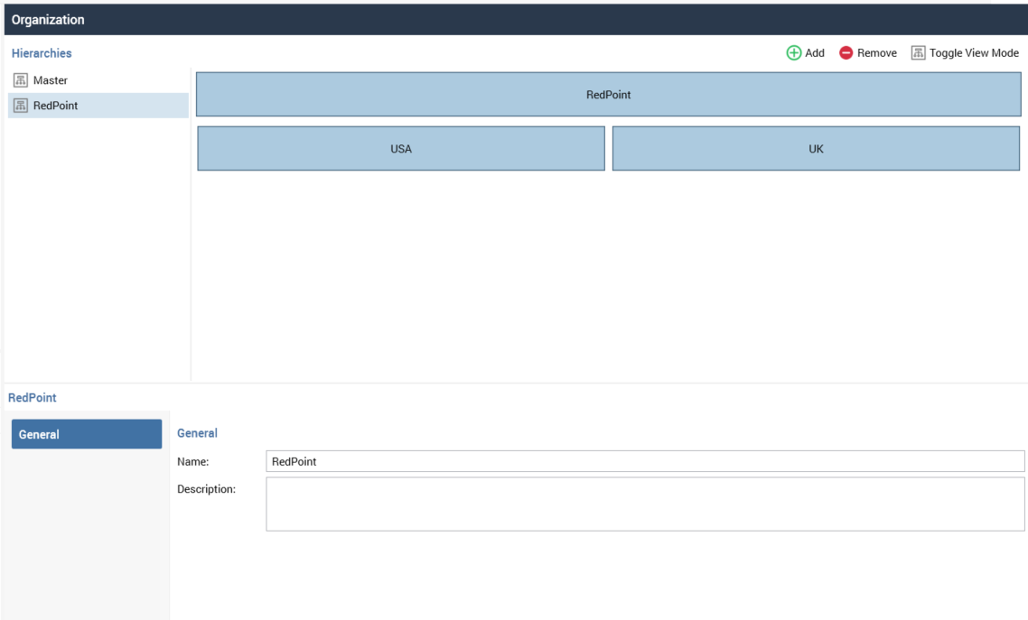
Task: Select the RedPoint root node in chart
Action: point(608,95)
